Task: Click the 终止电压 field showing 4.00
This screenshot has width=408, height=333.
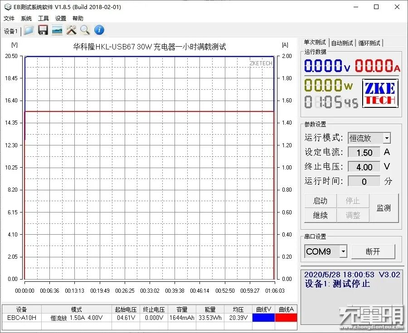Action: click(364, 167)
